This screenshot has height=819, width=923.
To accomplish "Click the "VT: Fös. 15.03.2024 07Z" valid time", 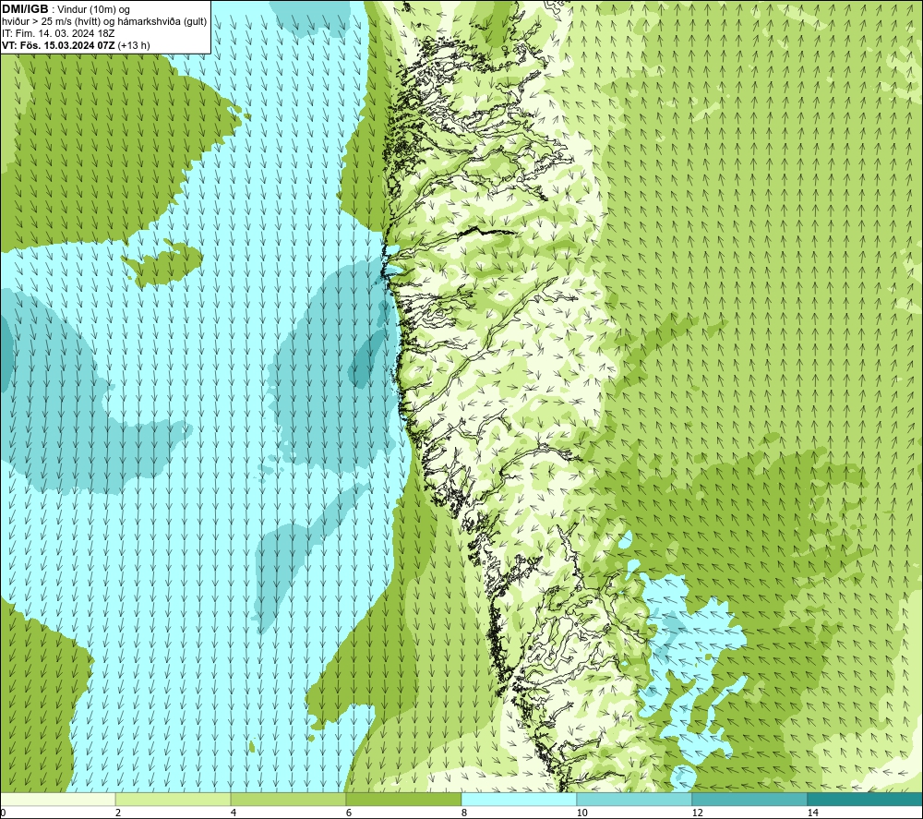I will [x=58, y=45].
